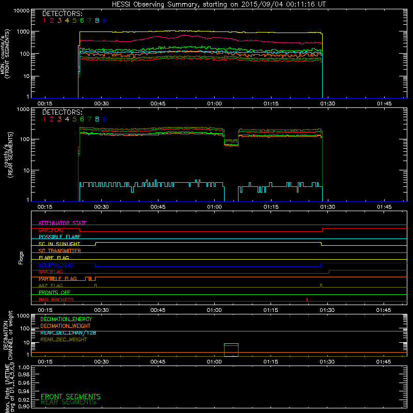Click the REAR_DEC_CHAN/128 legend label
Image resolution: width=413 pixels, height=413 pixels.
pyautogui.click(x=68, y=333)
